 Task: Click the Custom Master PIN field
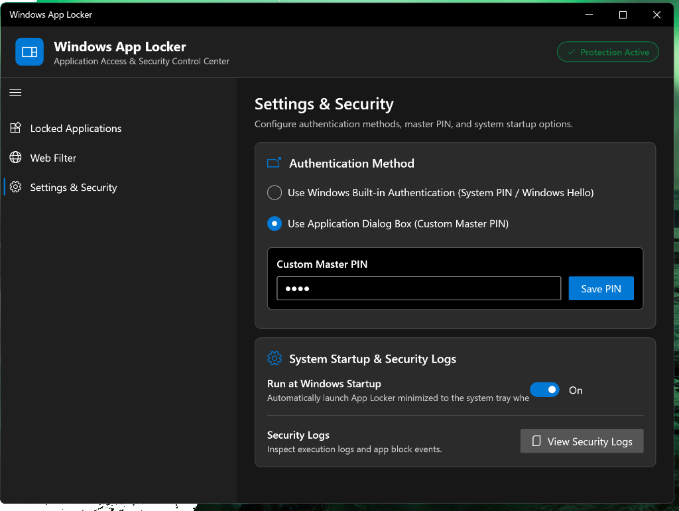point(419,288)
